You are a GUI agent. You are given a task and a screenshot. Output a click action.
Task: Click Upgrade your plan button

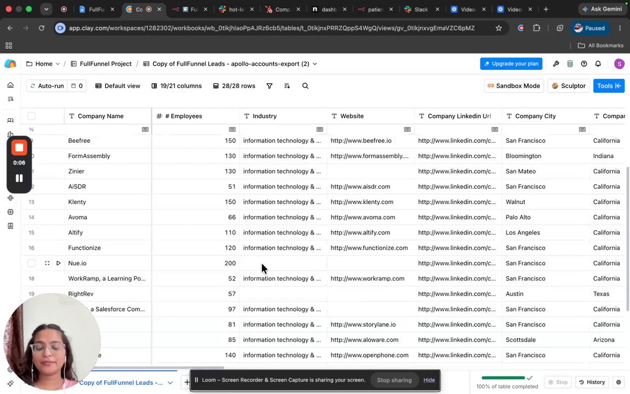tap(511, 64)
